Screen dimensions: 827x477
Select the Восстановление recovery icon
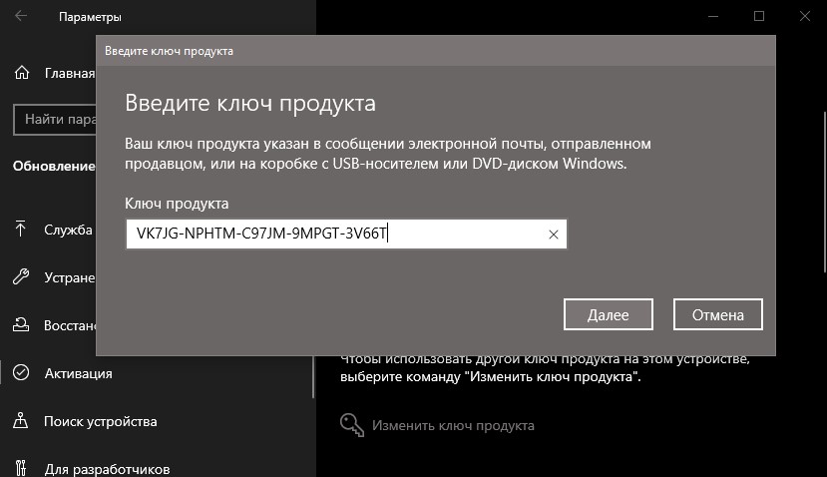[21, 324]
